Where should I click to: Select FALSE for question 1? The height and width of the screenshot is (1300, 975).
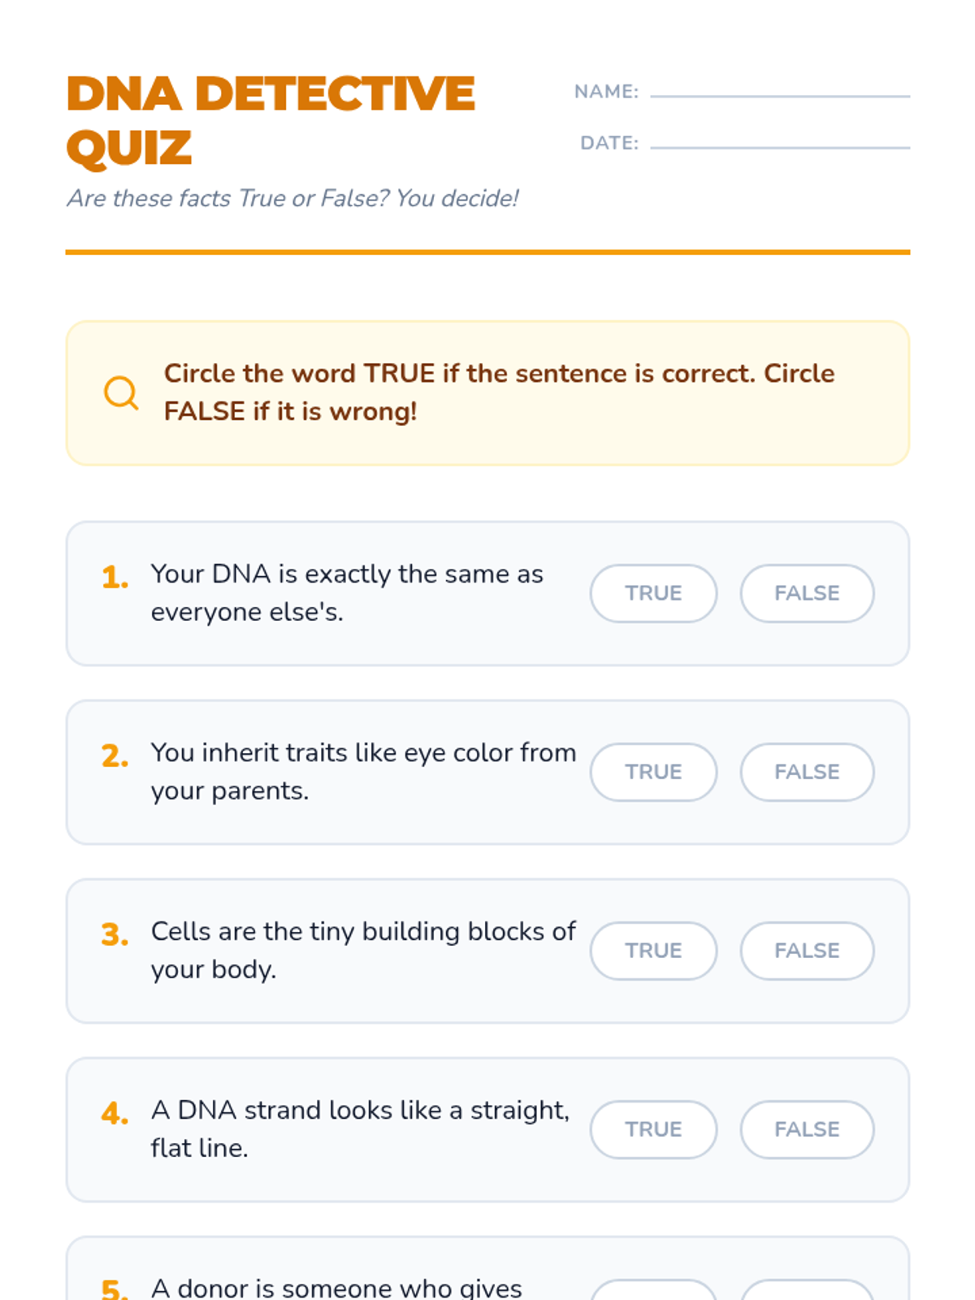[x=807, y=593]
